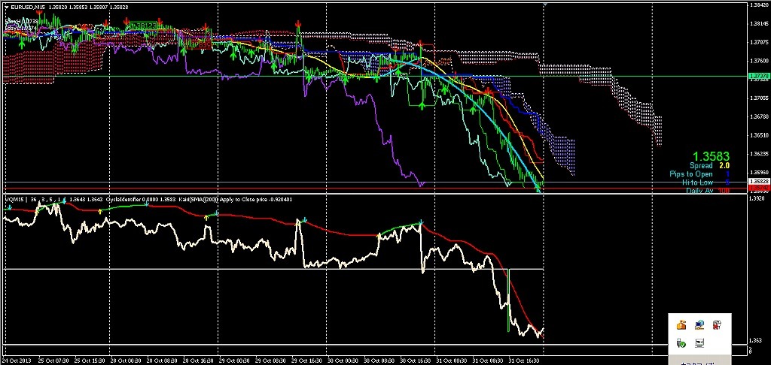Image resolution: width=771 pixels, height=365 pixels.
Task: Click the EURUSD,M15 chart title text
Action: point(28,7)
